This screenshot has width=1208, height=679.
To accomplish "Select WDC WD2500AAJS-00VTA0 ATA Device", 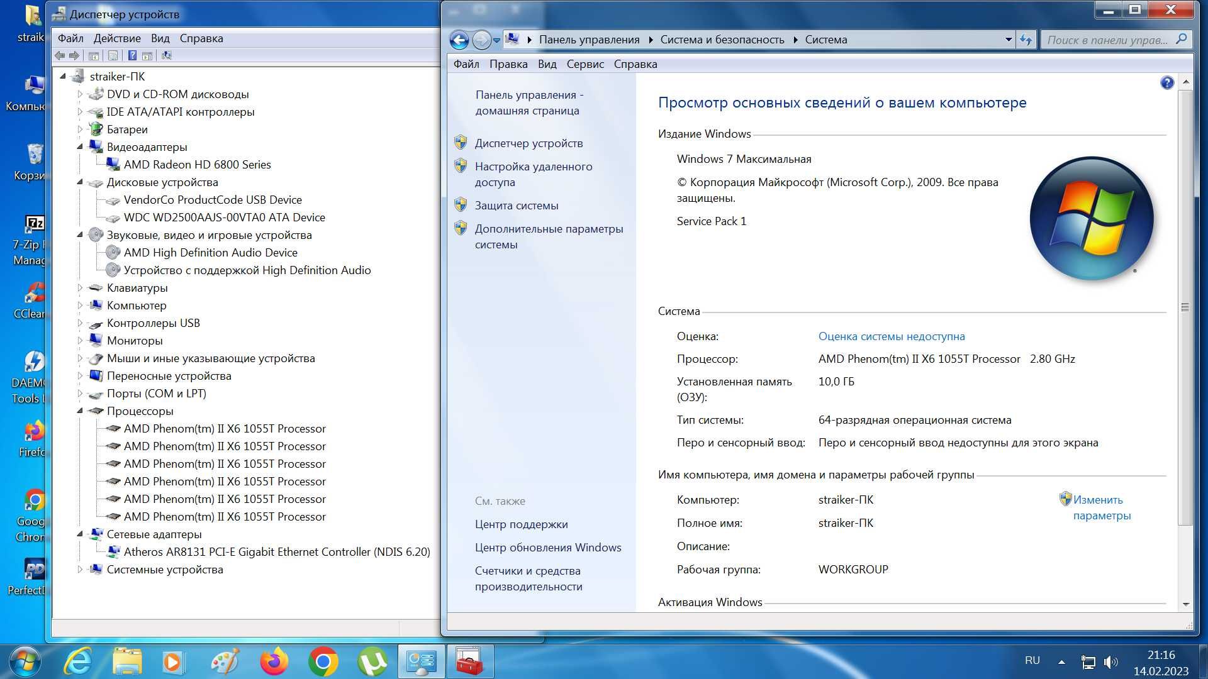I will click(x=224, y=218).
